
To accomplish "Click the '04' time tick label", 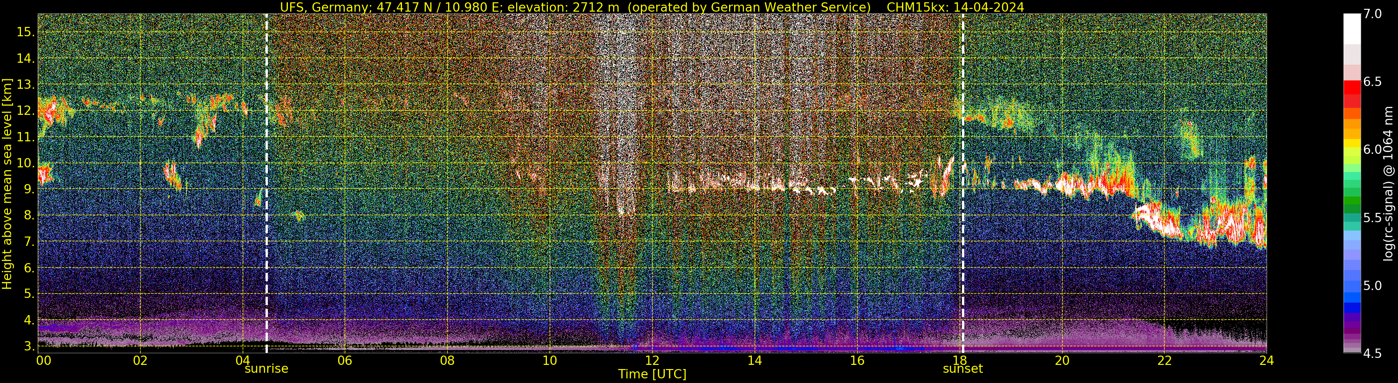I will tap(243, 360).
